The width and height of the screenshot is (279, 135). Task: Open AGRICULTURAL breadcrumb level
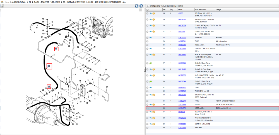point(19,2)
